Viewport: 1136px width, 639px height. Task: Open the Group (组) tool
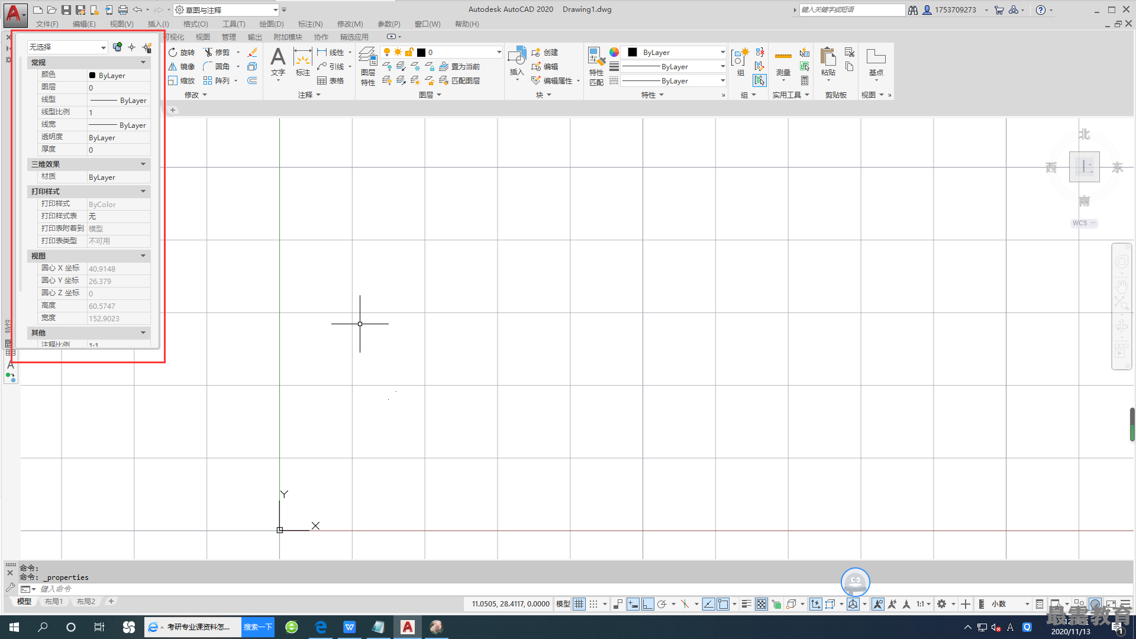(x=740, y=62)
